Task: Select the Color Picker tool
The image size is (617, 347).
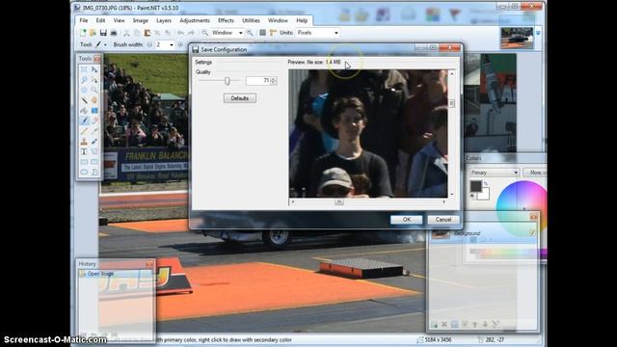Action: [94, 131]
